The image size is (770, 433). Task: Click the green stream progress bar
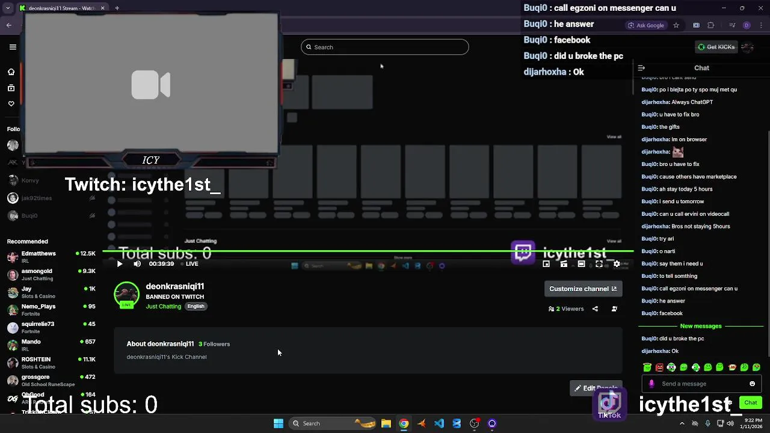pos(368,251)
